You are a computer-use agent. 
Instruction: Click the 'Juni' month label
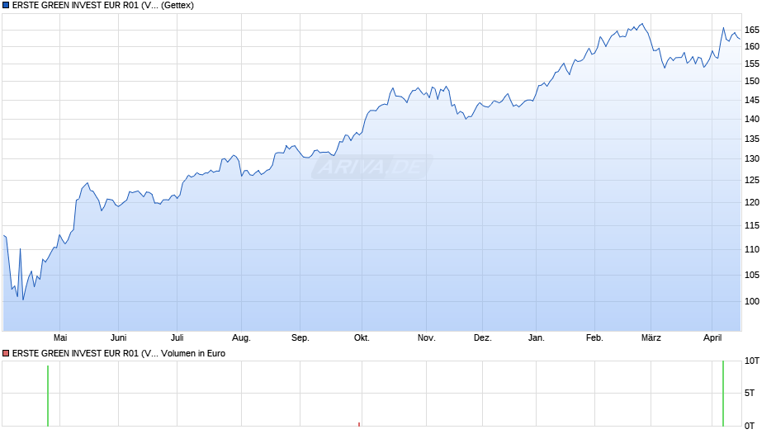[119, 337]
